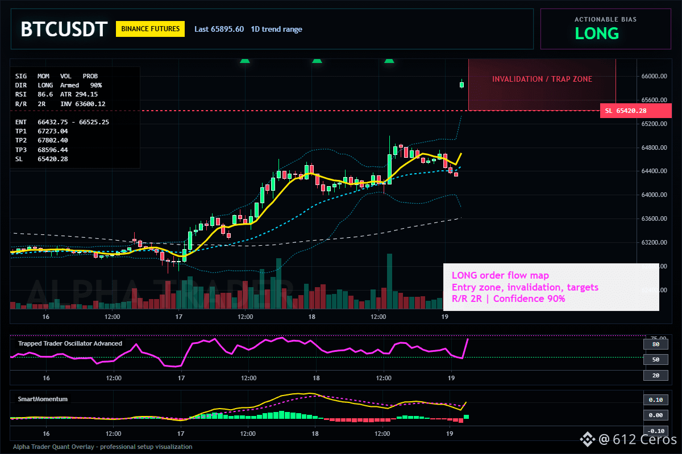This screenshot has height=454, width=682.
Task: Click the ENT 66432.75 - 66525.25 entry row
Action: coord(62,121)
